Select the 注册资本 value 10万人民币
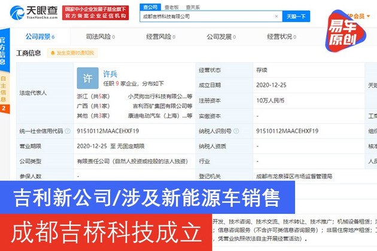377x251 pixels. (270, 100)
